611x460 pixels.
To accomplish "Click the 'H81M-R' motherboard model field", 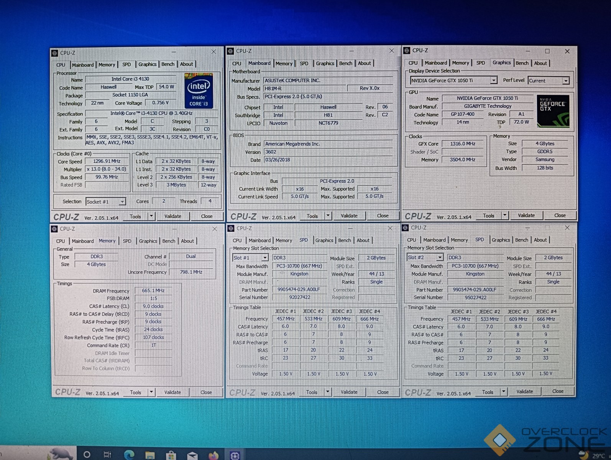I will [x=305, y=88].
